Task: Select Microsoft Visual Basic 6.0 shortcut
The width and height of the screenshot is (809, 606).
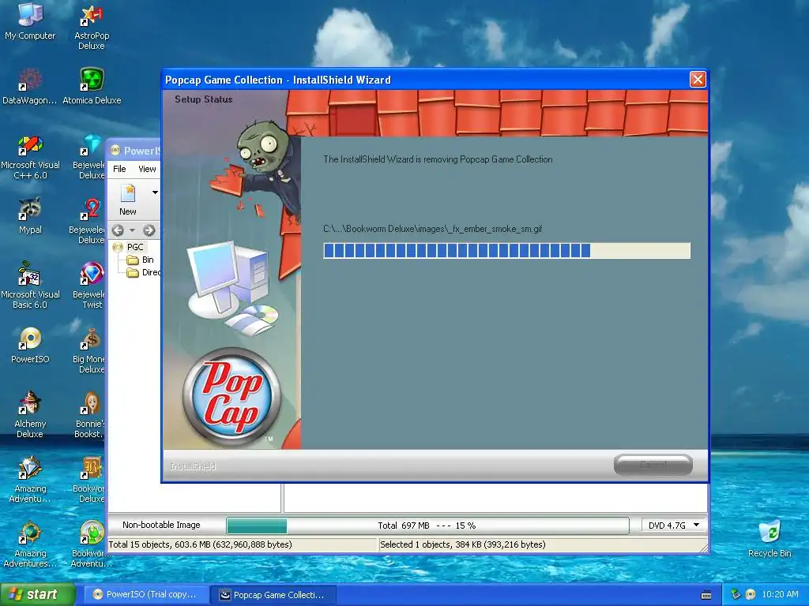Action: tap(31, 286)
